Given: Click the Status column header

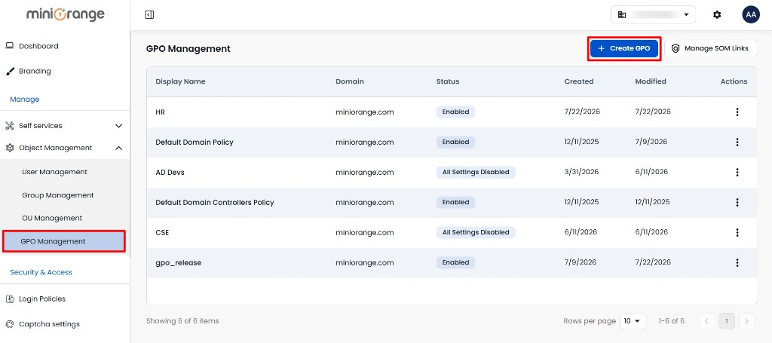Looking at the screenshot, I should click(448, 81).
